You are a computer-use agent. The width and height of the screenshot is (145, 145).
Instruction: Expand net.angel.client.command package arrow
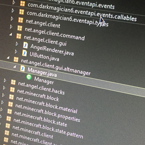11,27
